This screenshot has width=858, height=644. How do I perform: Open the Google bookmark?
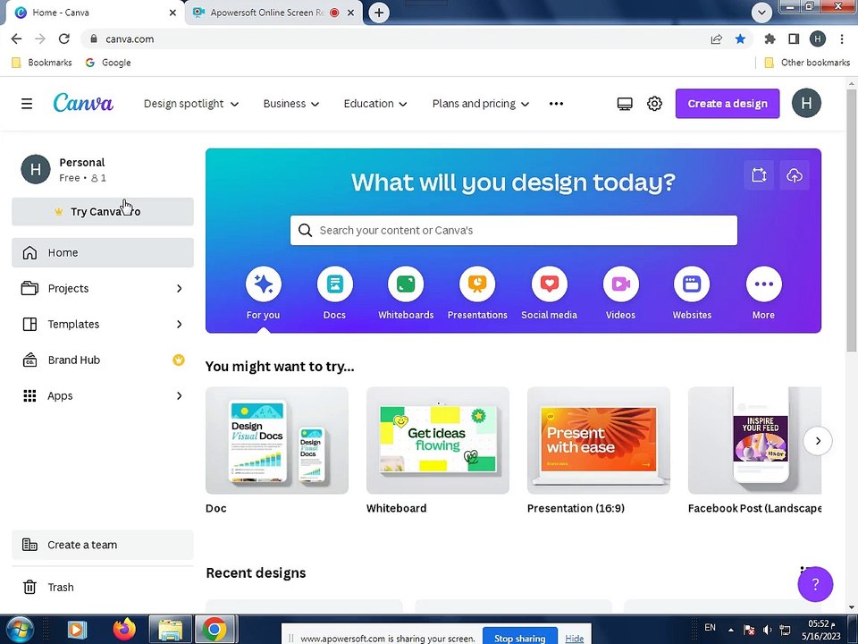click(108, 63)
